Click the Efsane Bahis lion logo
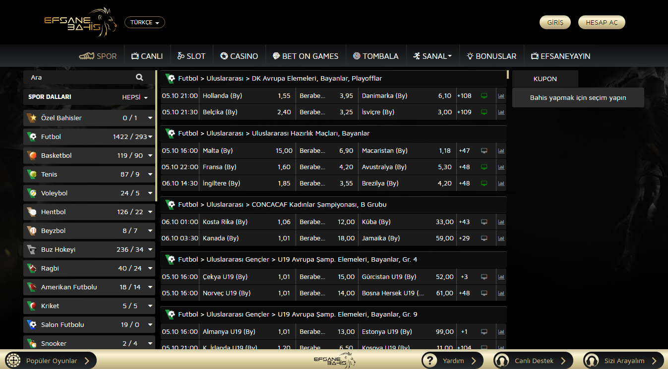This screenshot has height=369, width=668. pos(80,23)
